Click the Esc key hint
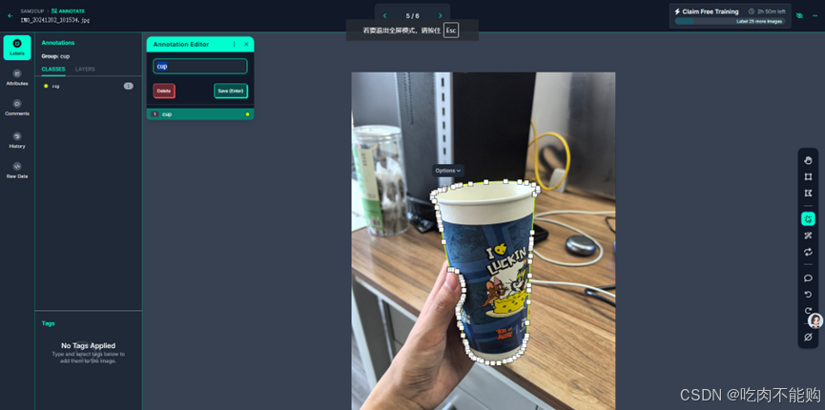The image size is (825, 410). 451,30
